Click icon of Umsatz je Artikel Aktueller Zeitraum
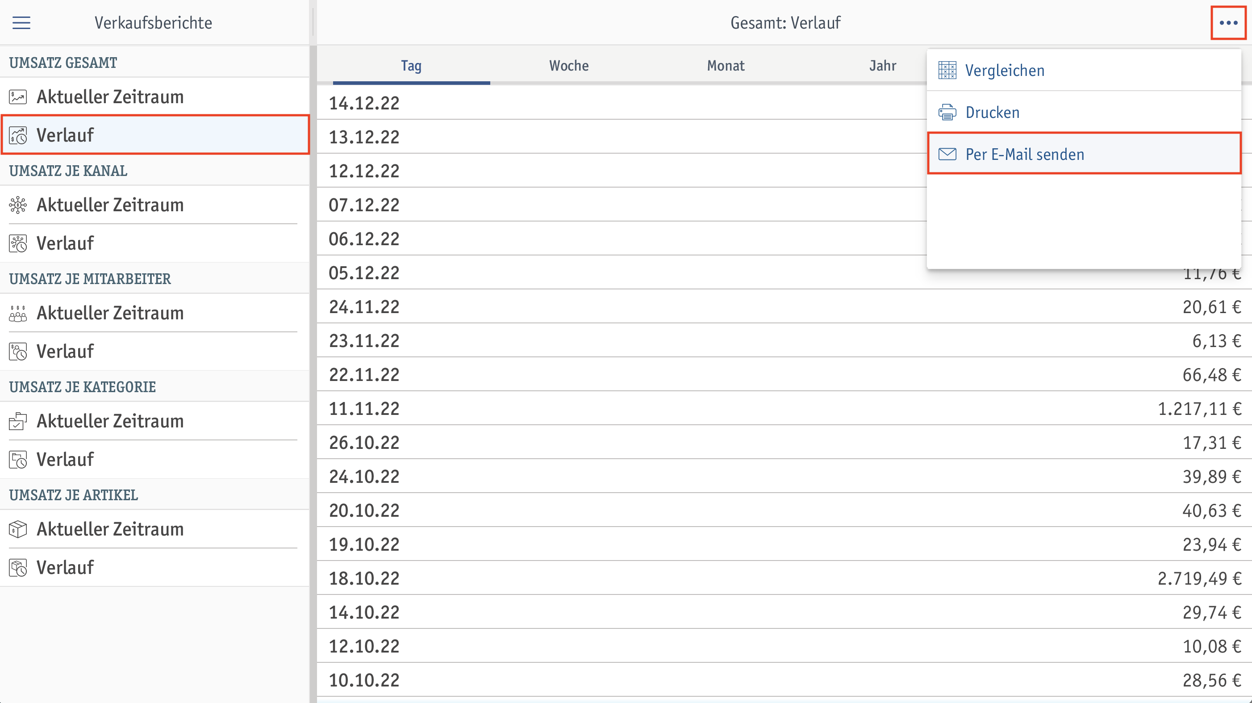This screenshot has width=1252, height=703. pos(18,529)
